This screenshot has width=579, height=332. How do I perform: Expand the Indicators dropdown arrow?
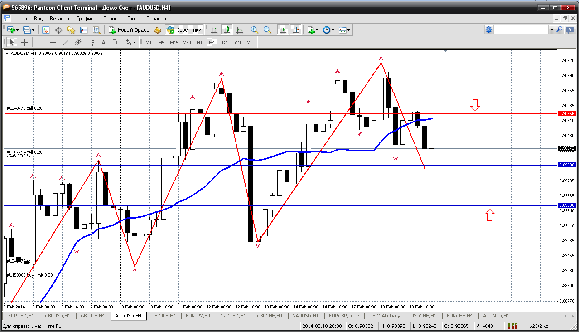point(318,30)
